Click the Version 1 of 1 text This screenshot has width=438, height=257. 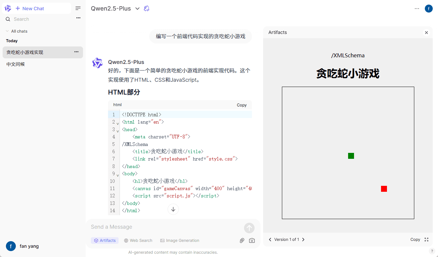(x=287, y=240)
